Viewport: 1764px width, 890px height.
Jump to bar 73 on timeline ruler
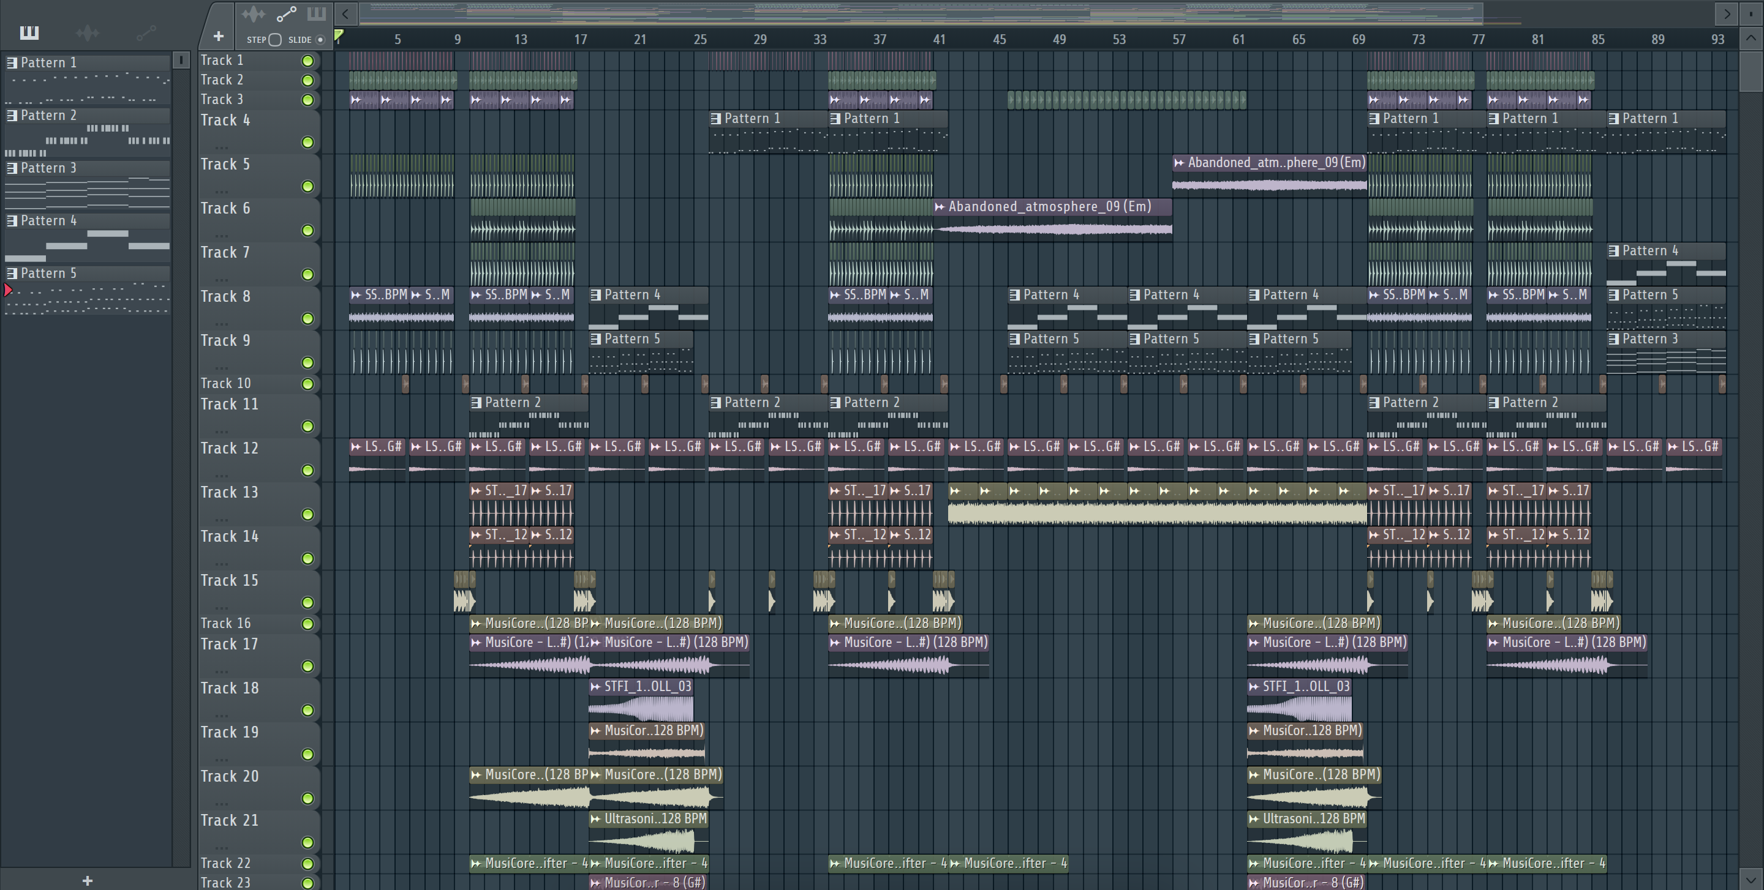click(x=1418, y=39)
